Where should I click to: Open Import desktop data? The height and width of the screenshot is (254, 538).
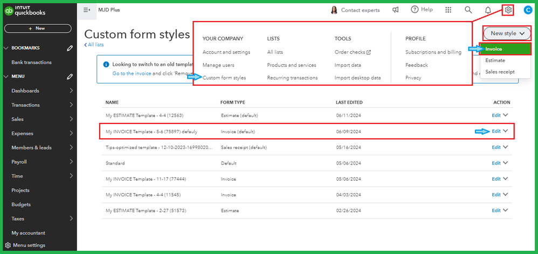click(x=357, y=78)
